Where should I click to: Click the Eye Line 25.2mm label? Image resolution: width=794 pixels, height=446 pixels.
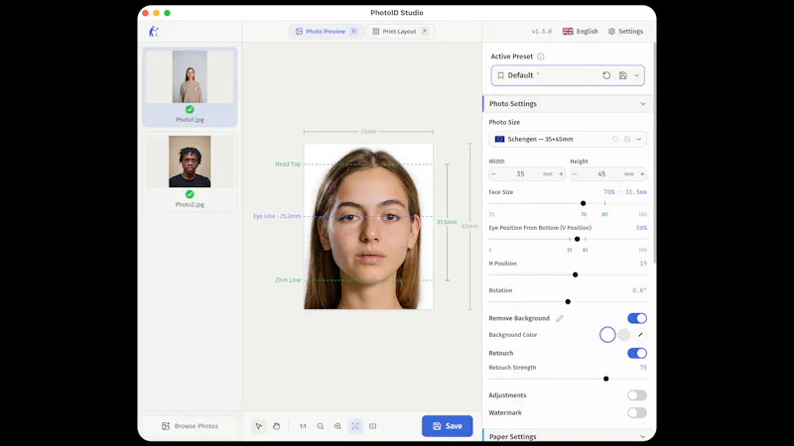coord(277,216)
